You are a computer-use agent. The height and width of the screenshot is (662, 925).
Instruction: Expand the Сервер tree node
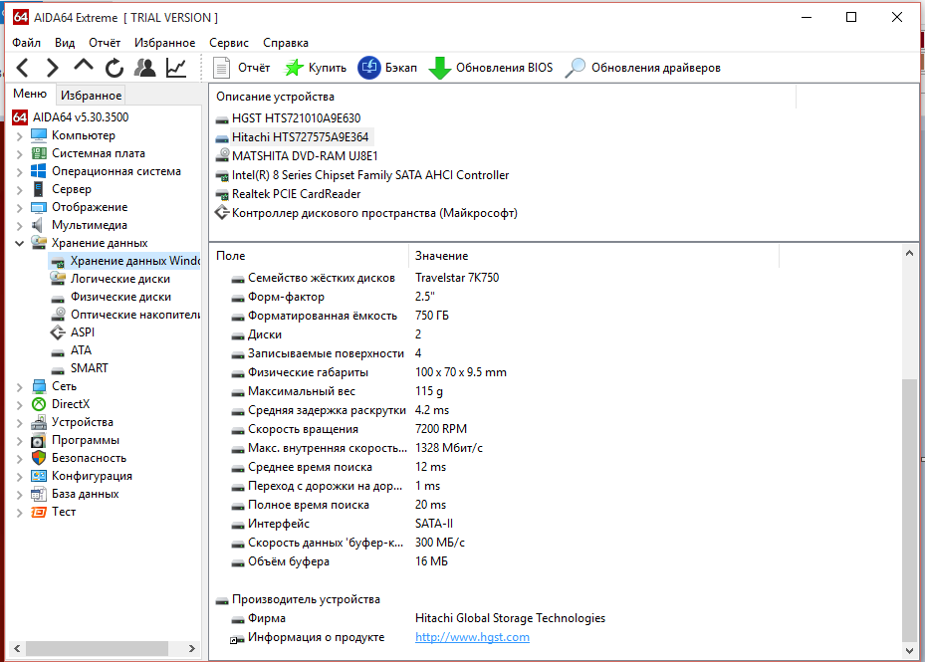[x=19, y=190]
